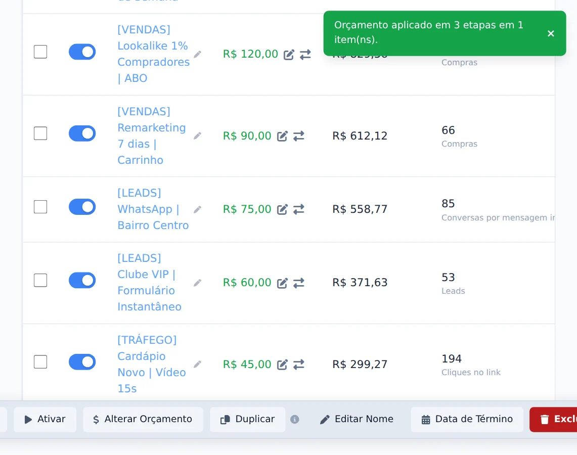Select checkbox for Clube VIP row
The height and width of the screenshot is (455, 577).
(x=40, y=280)
